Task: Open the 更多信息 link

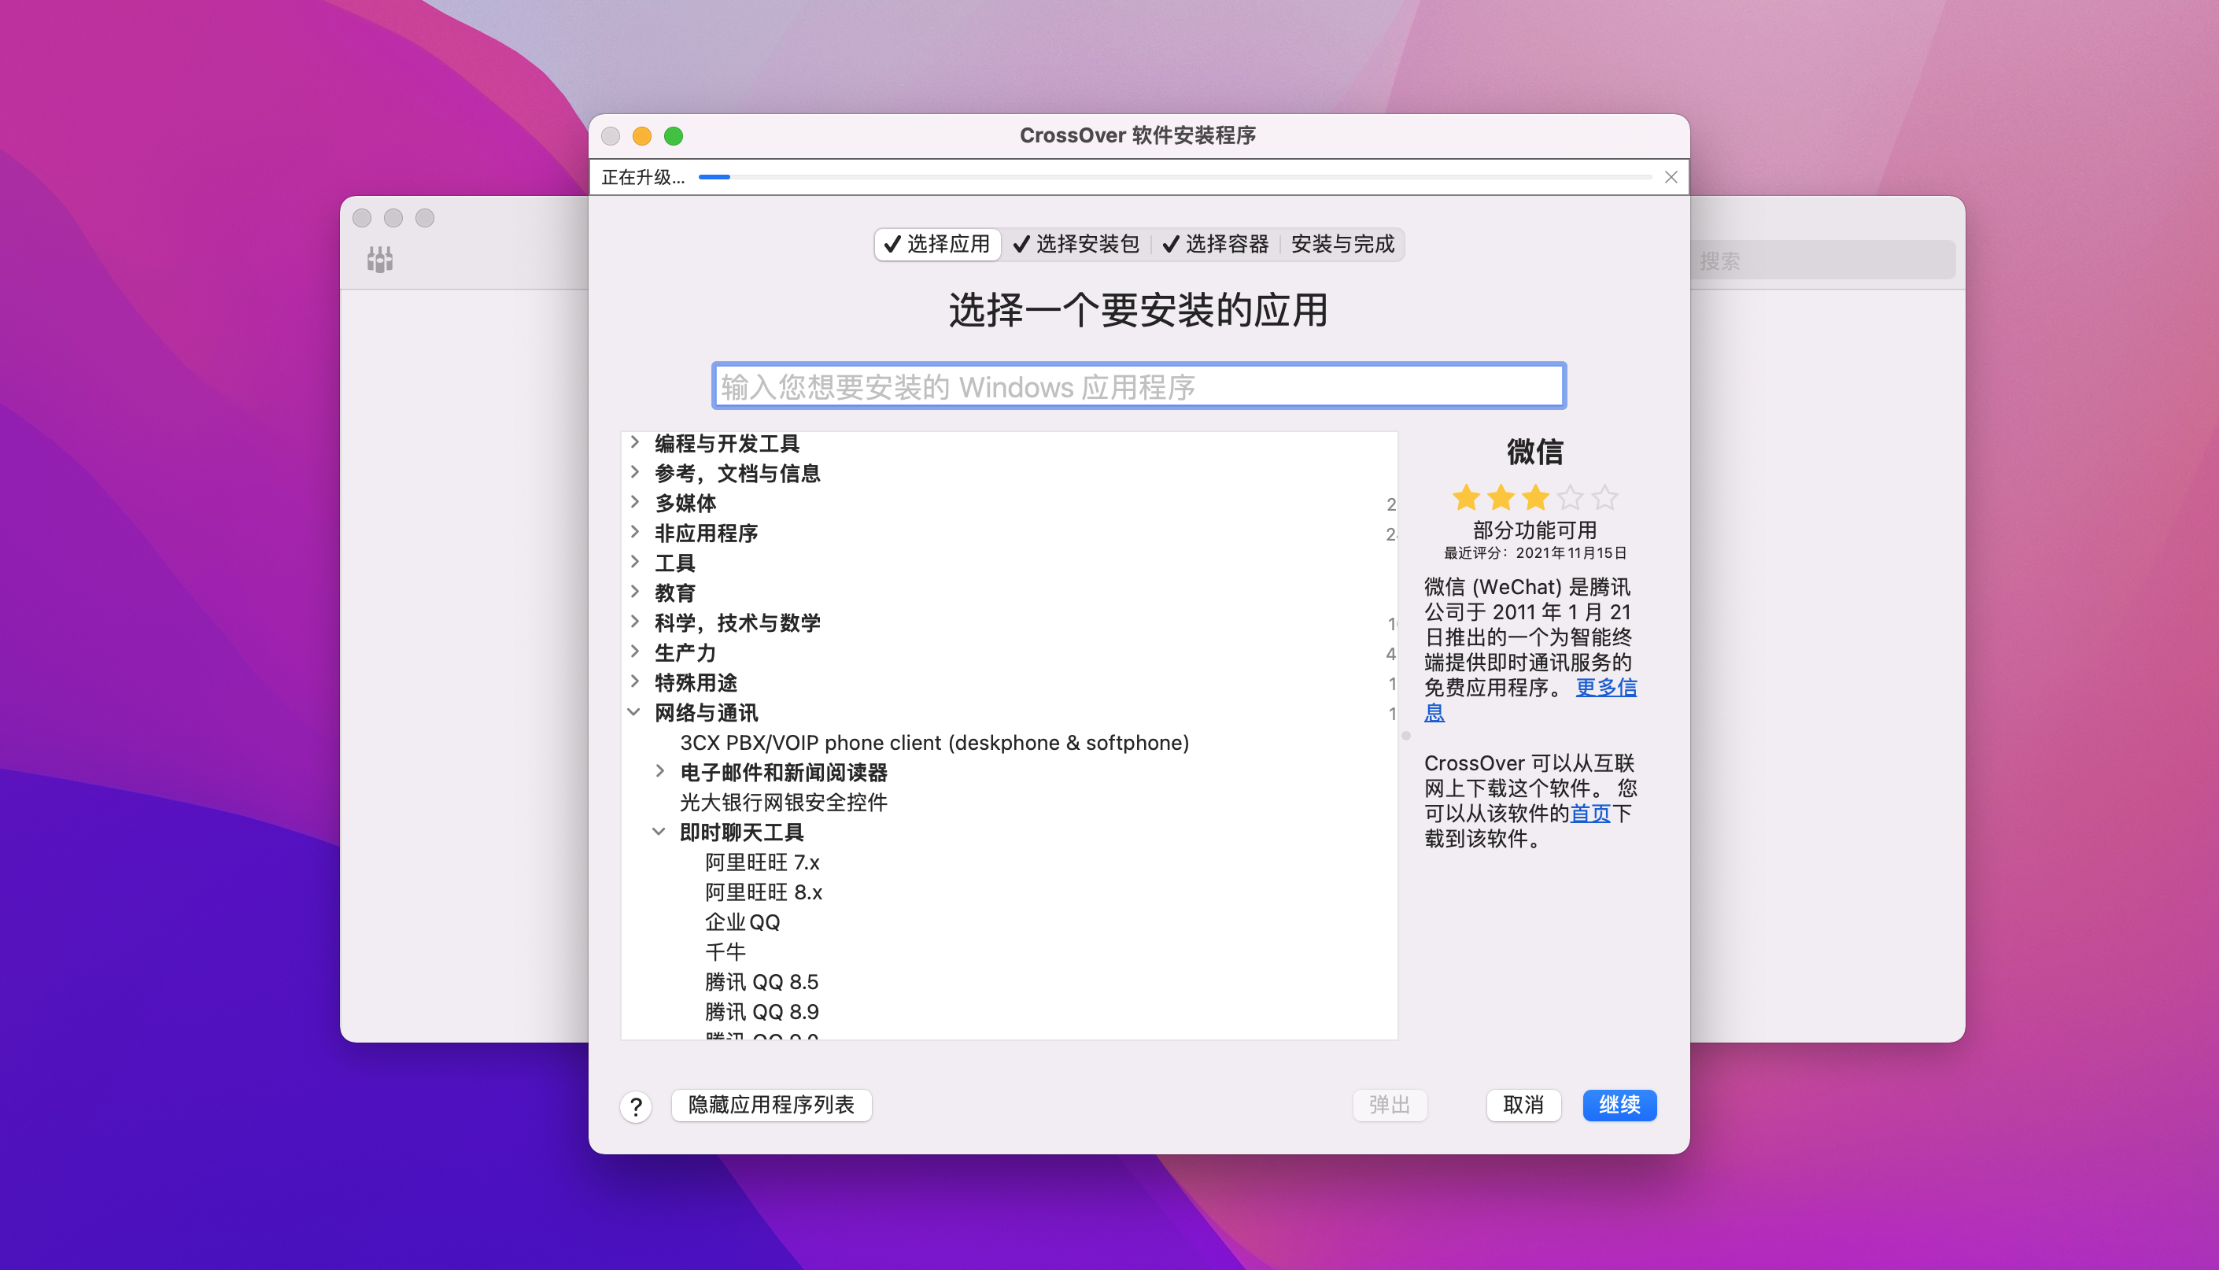Action: tap(1606, 688)
